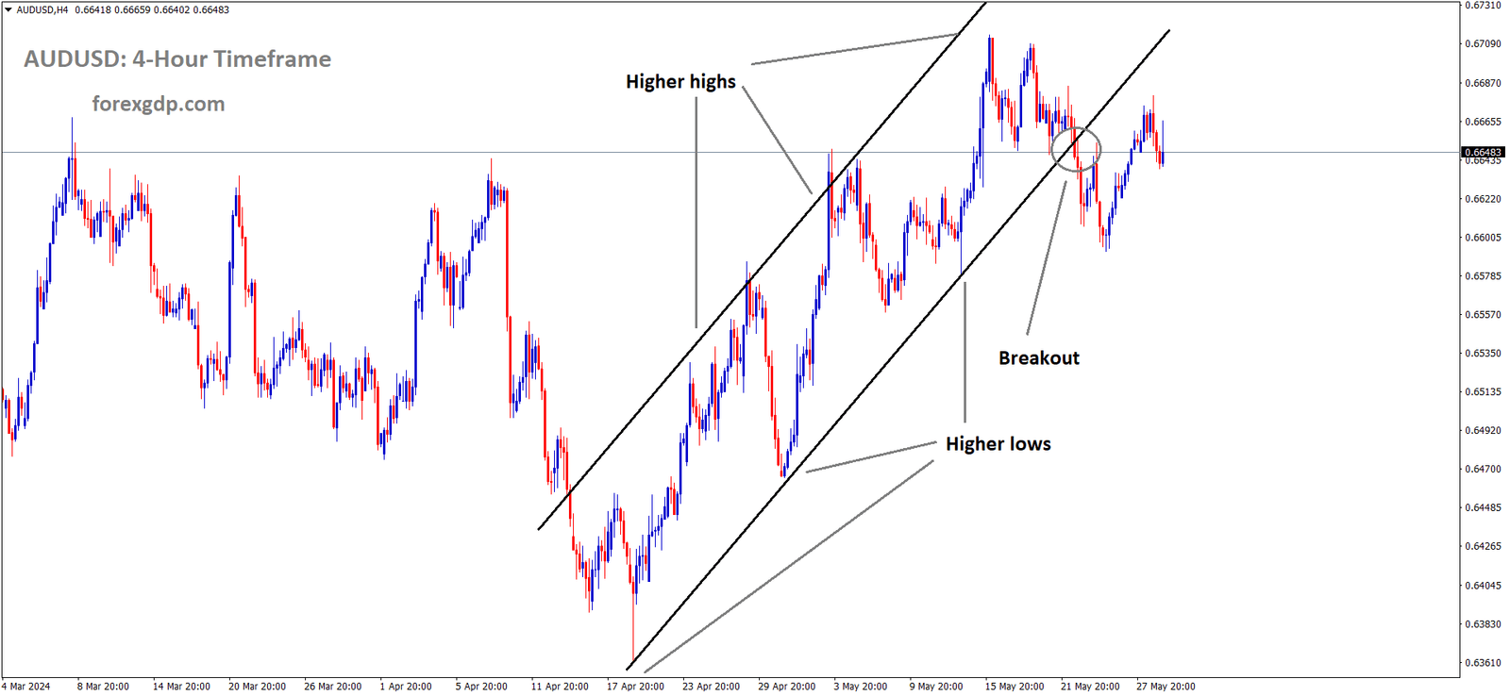1510x696 pixels.
Task: Click the 5 Apr 20:00 time label
Action: point(481,687)
